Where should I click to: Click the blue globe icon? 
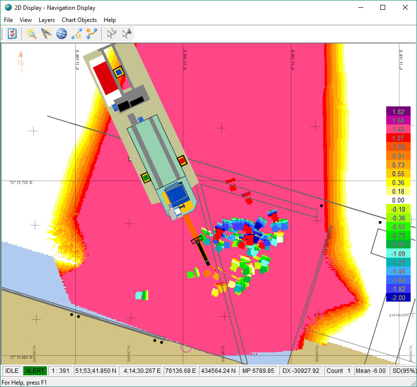(62, 34)
